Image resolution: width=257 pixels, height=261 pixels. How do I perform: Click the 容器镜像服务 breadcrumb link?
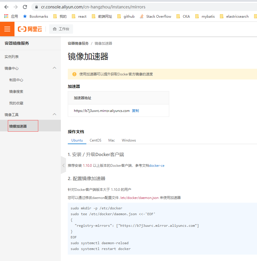coord(78,43)
